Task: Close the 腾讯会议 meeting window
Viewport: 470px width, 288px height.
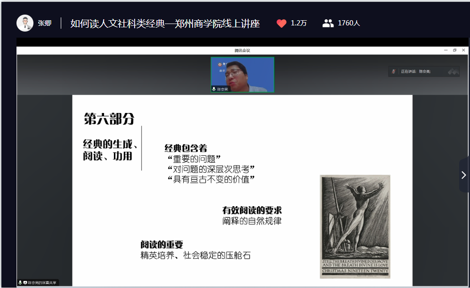Action: pos(463,50)
